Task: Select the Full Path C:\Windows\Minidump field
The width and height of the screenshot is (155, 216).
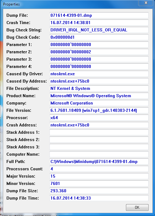Action: pos(99,161)
